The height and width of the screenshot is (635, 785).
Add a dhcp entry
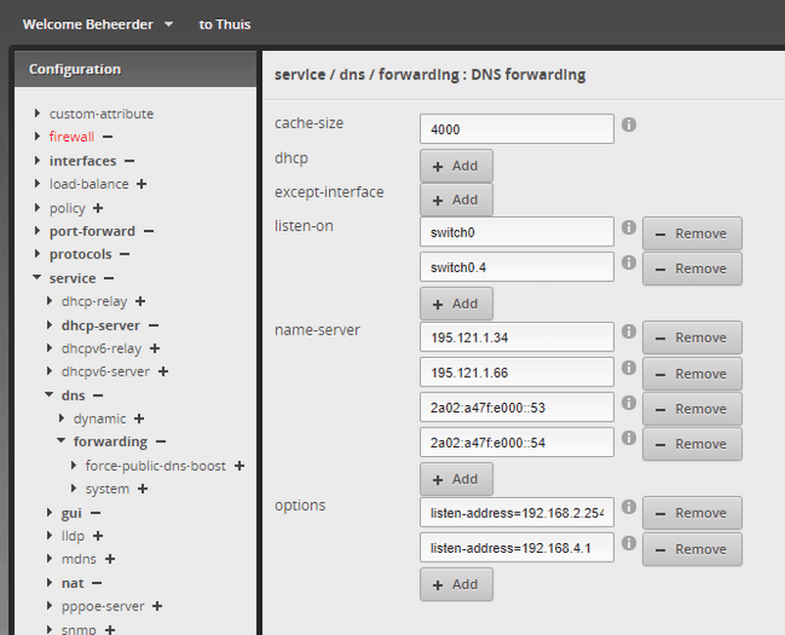456,166
